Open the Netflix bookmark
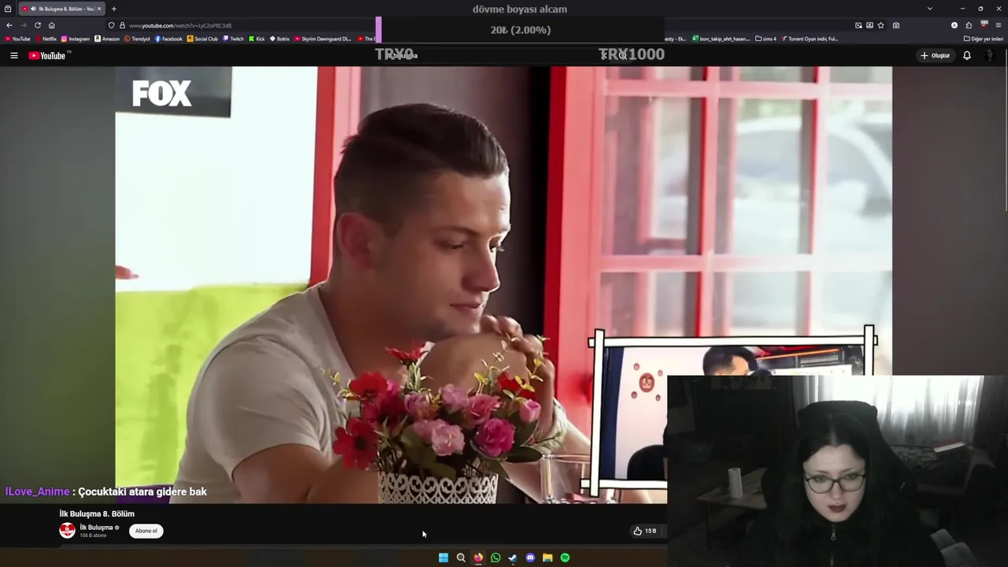Viewport: 1008px width, 567px height. pyautogui.click(x=46, y=39)
